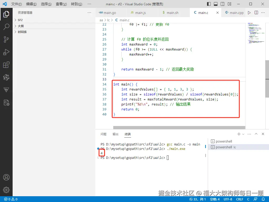Click breadcrumb folder lc
Screen dimensions: 269x202
pos(108,20)
